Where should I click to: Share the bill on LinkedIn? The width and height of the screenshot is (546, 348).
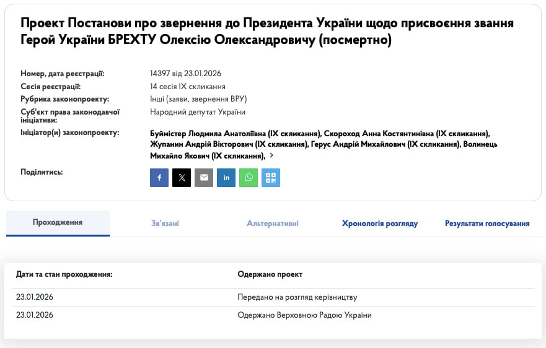(226, 178)
